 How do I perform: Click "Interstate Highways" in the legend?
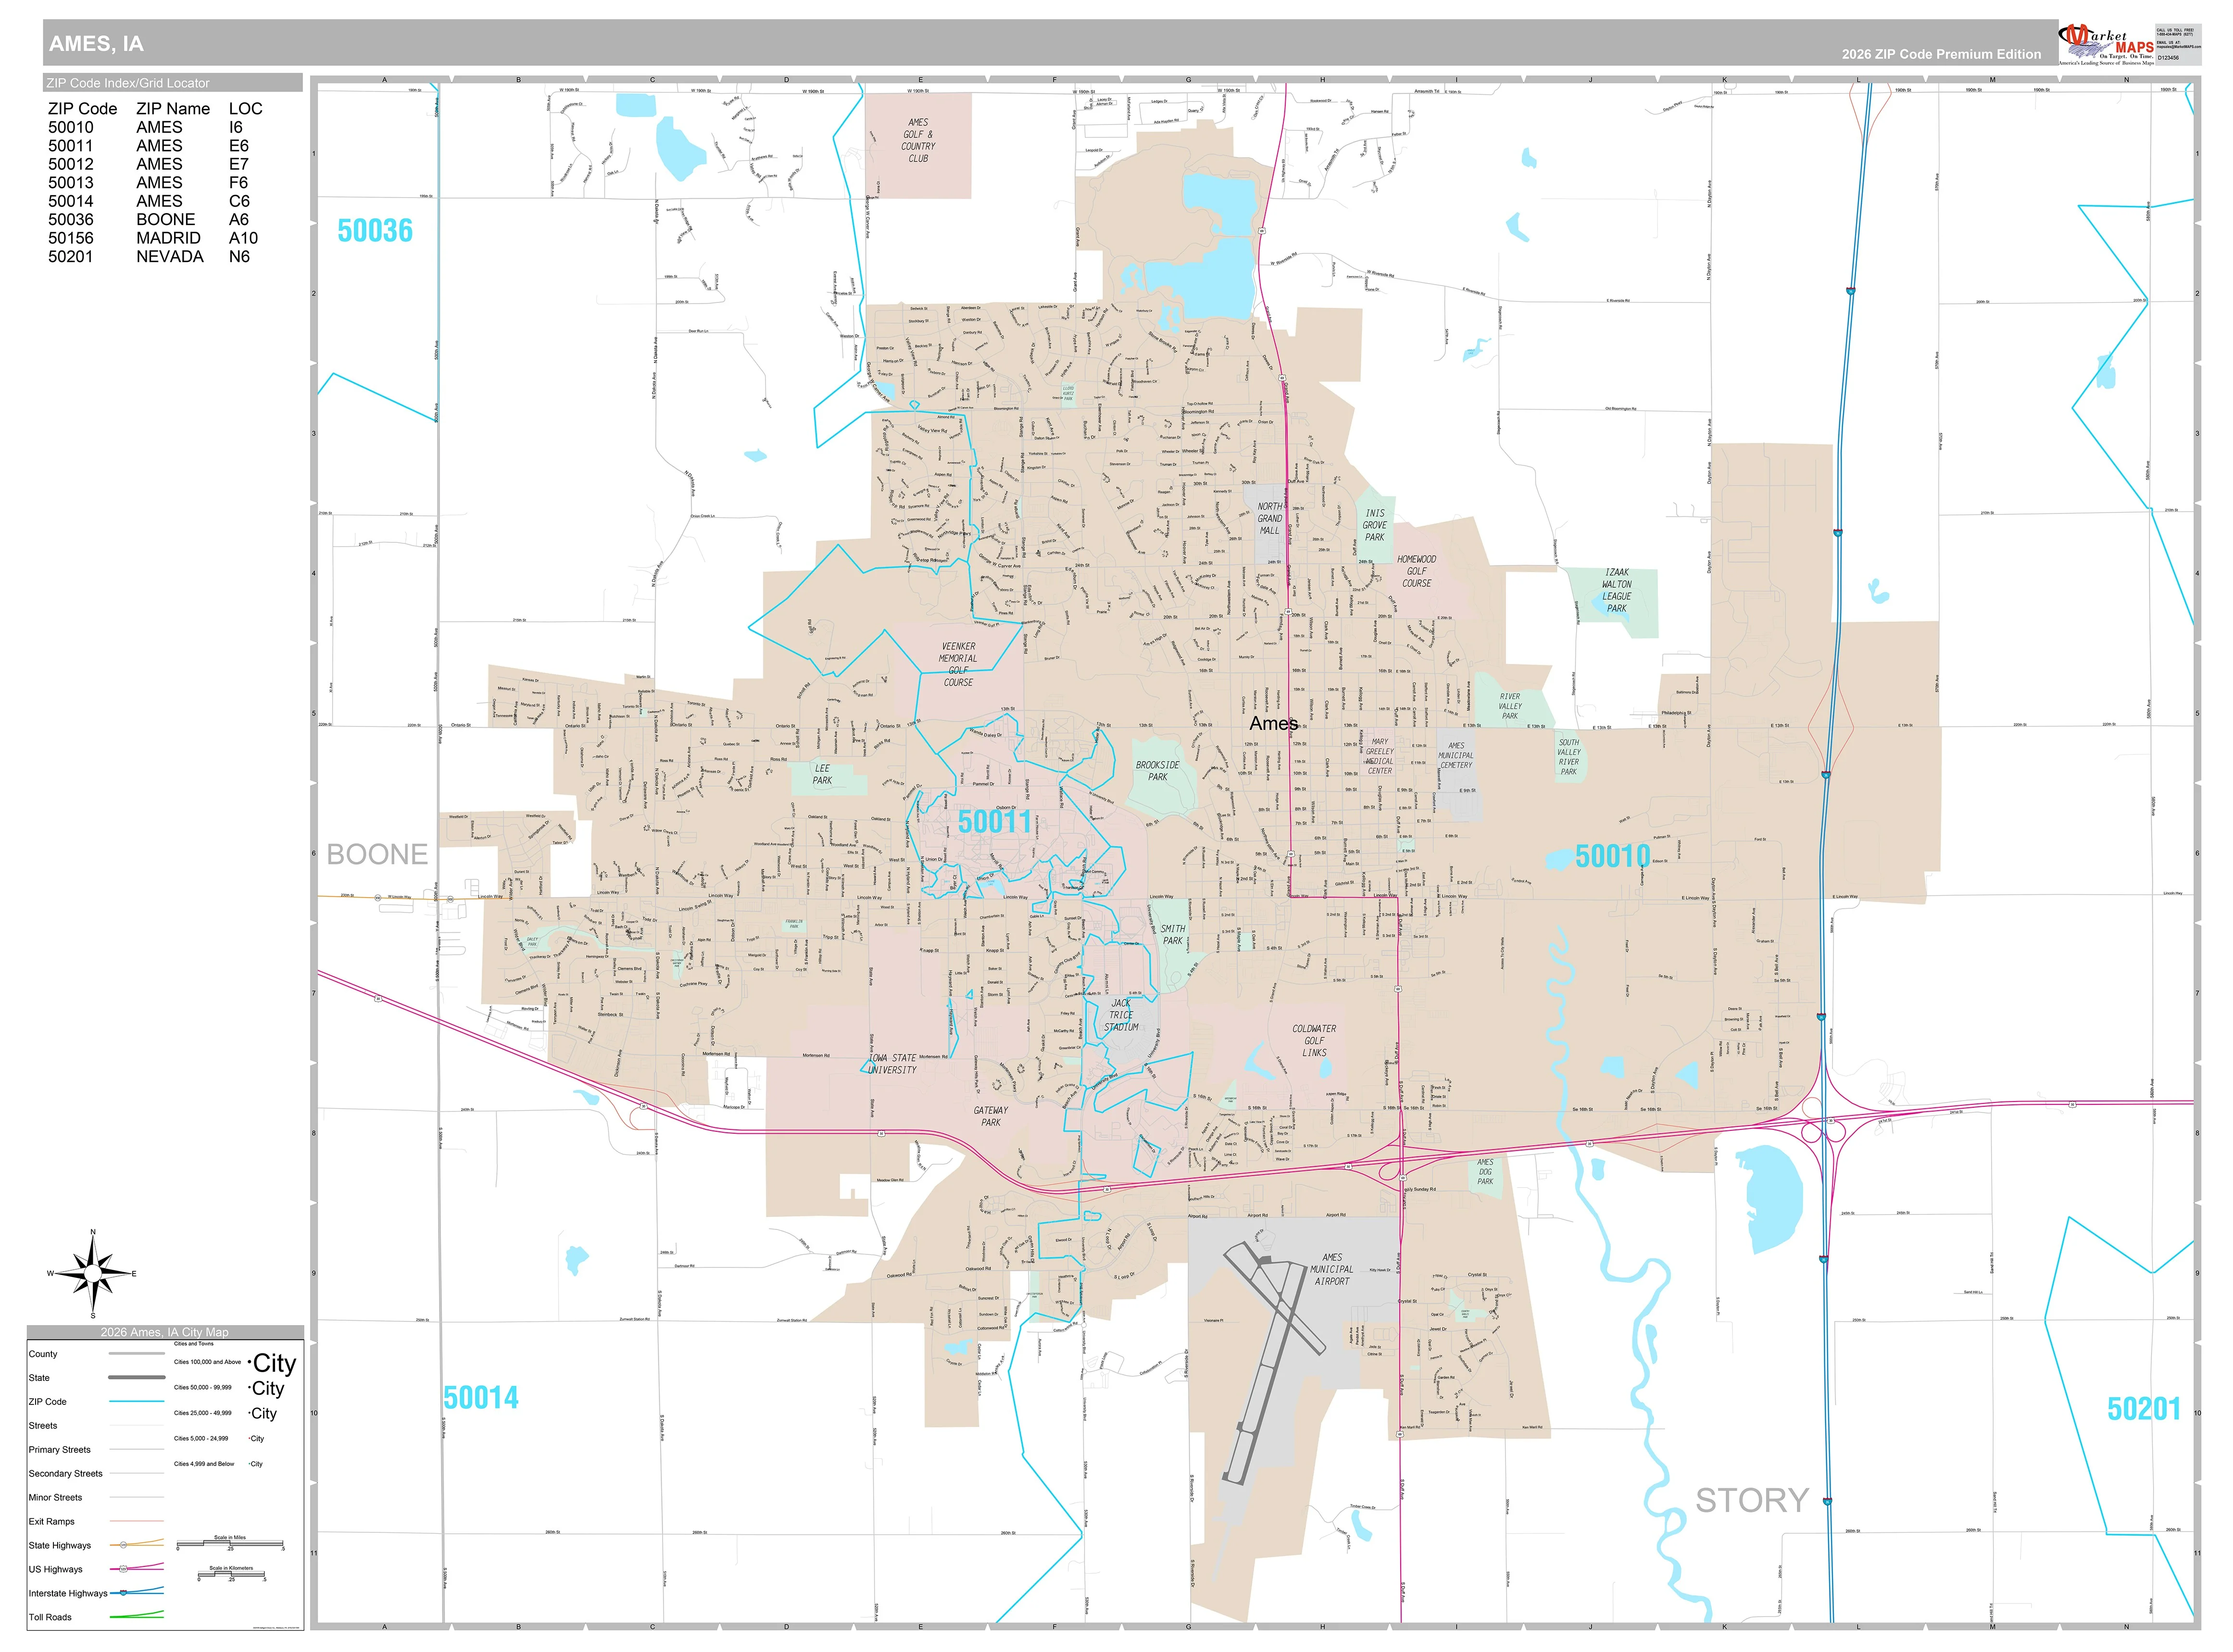pos(67,1594)
